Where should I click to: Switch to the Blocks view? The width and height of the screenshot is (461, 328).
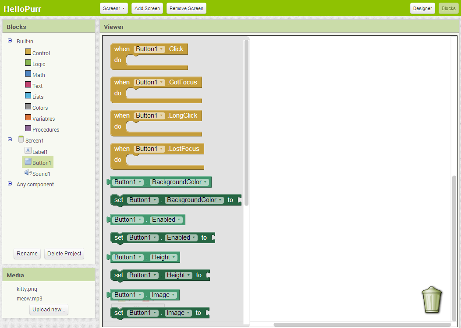(x=448, y=8)
